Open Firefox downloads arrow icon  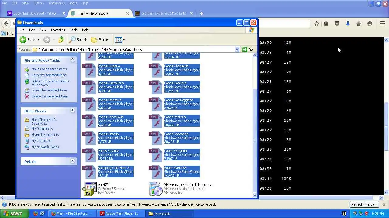(348, 24)
